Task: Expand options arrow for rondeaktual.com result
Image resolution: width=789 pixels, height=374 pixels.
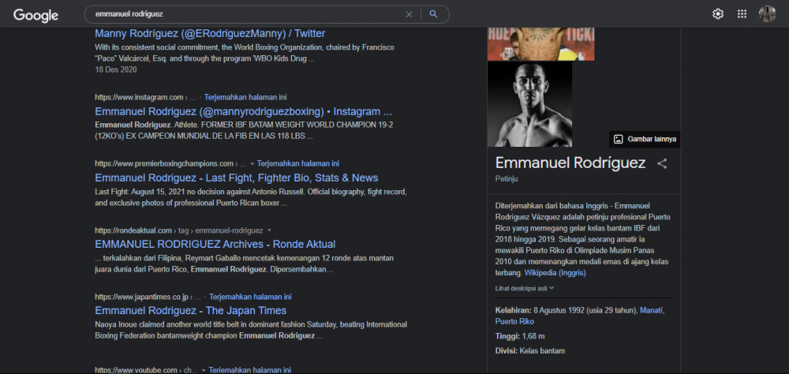Action: click(x=269, y=230)
